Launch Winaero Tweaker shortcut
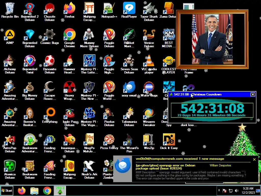This screenshot has width=261, height=196. (x=149, y=117)
